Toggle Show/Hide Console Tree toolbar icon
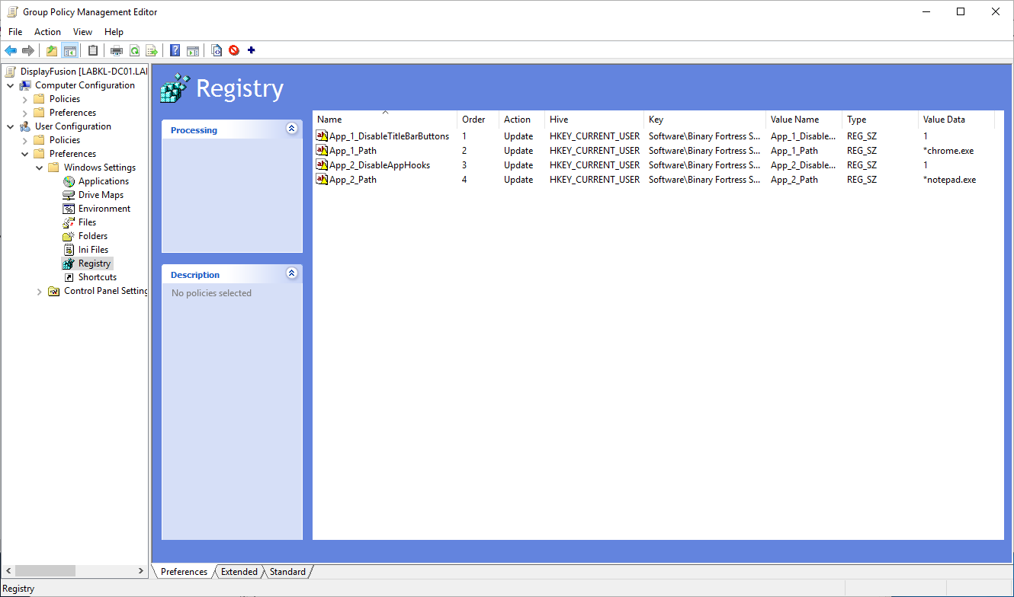This screenshot has height=597, width=1014. pos(69,51)
